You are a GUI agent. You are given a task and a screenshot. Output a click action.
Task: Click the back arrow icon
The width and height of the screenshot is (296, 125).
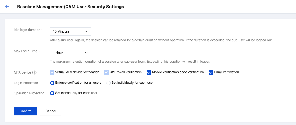7,7
